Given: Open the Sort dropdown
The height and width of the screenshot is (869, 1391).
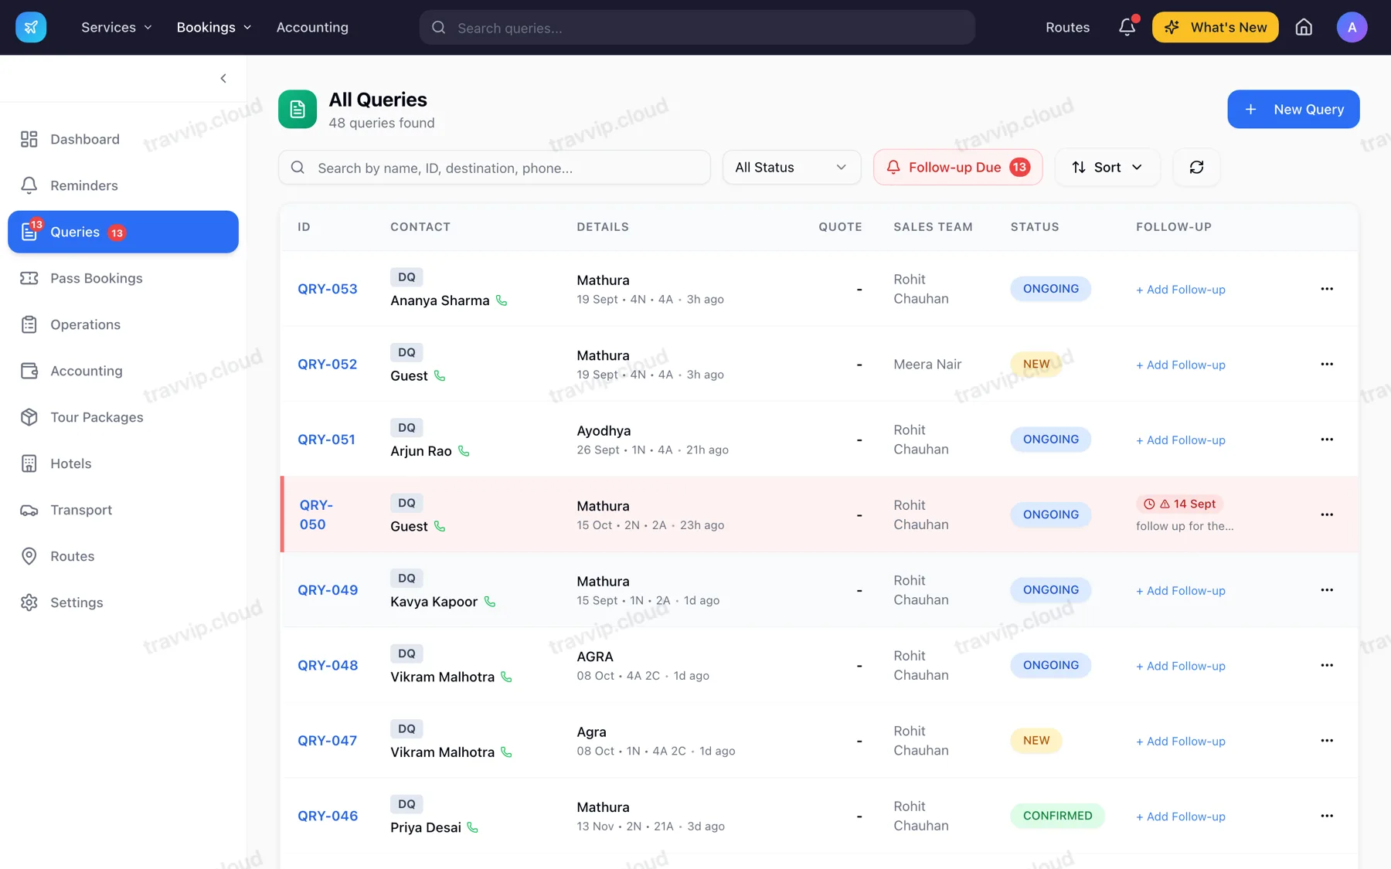Looking at the screenshot, I should point(1107,167).
